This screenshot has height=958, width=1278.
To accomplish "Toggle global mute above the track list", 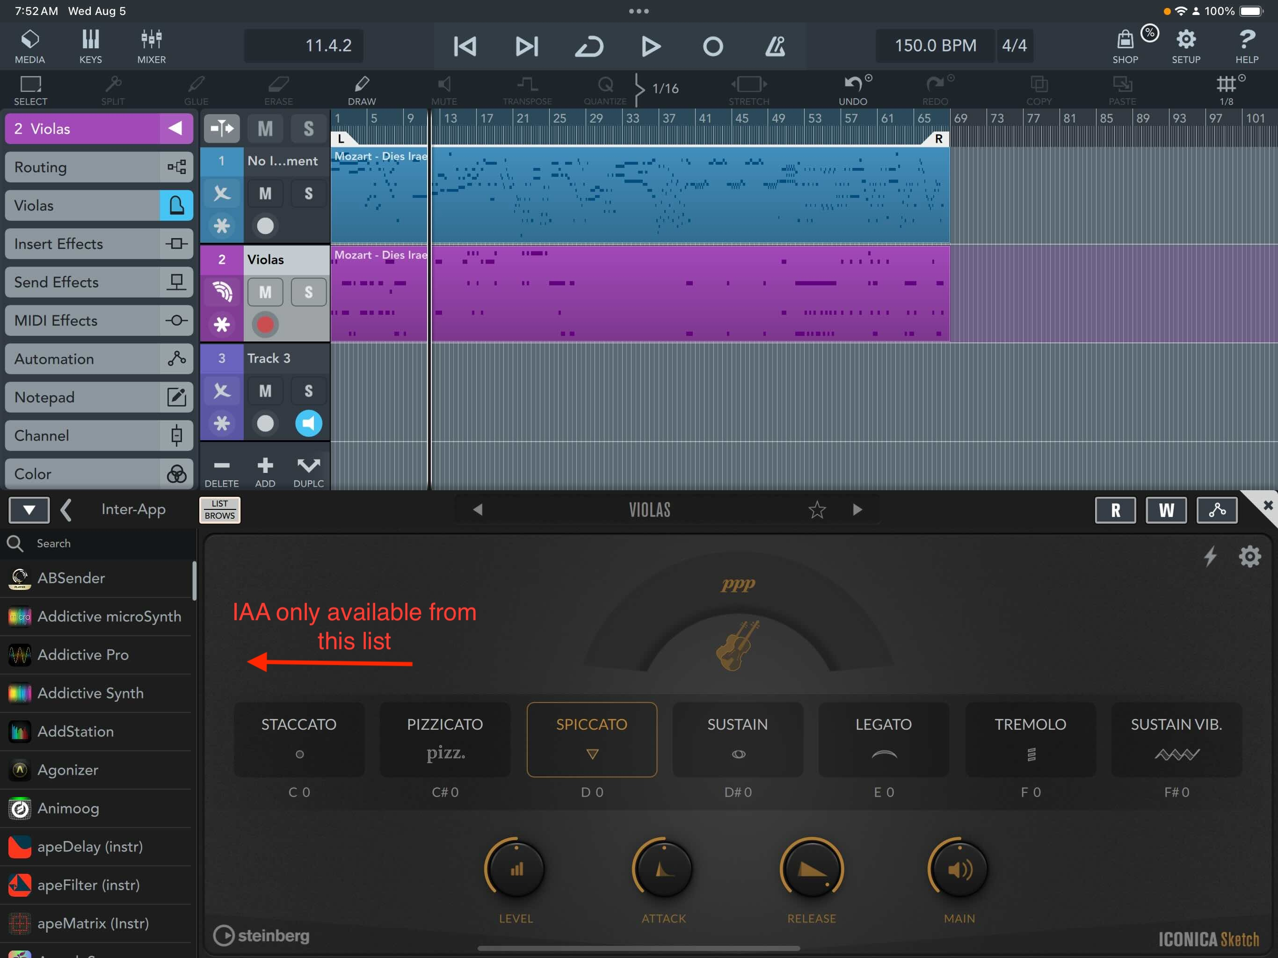I will click(265, 128).
